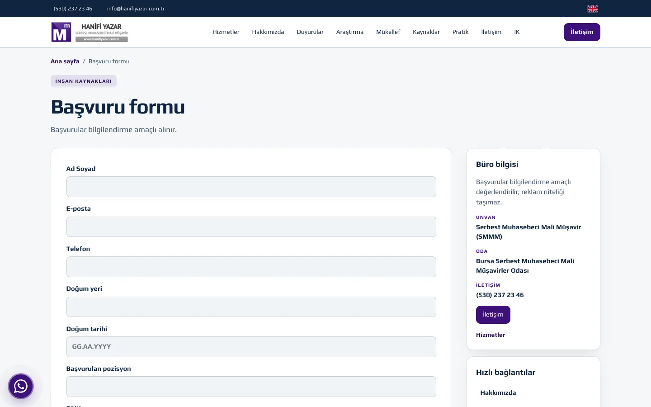Focus the Ad Soyad input field
This screenshot has height=407, width=651.
point(251,187)
